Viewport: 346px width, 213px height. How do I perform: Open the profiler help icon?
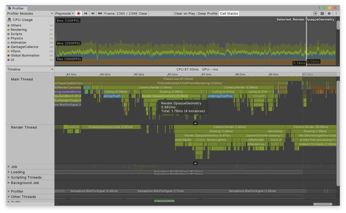(x=329, y=13)
